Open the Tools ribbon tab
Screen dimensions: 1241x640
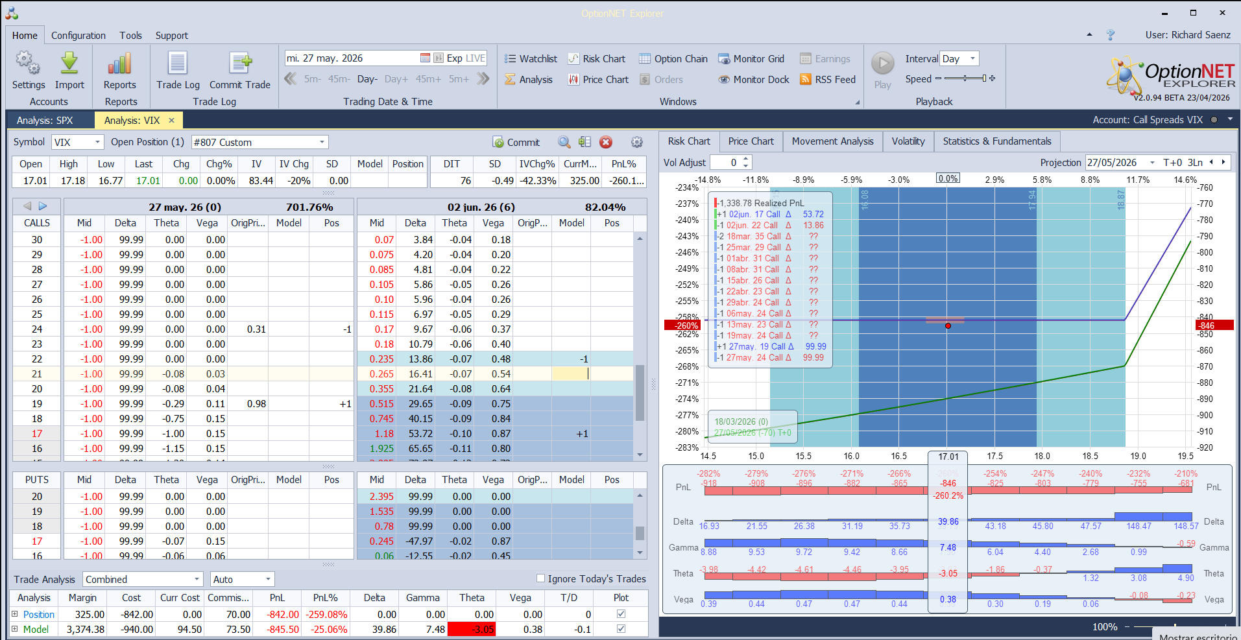tap(130, 36)
